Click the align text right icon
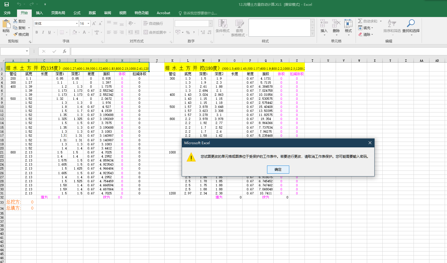 click(x=122, y=32)
